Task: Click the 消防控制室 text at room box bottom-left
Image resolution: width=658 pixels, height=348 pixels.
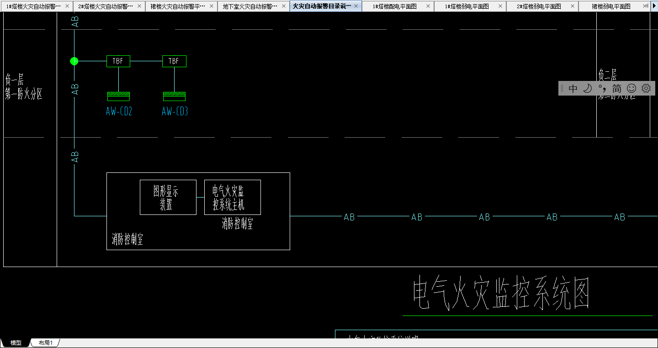Action: (x=127, y=240)
